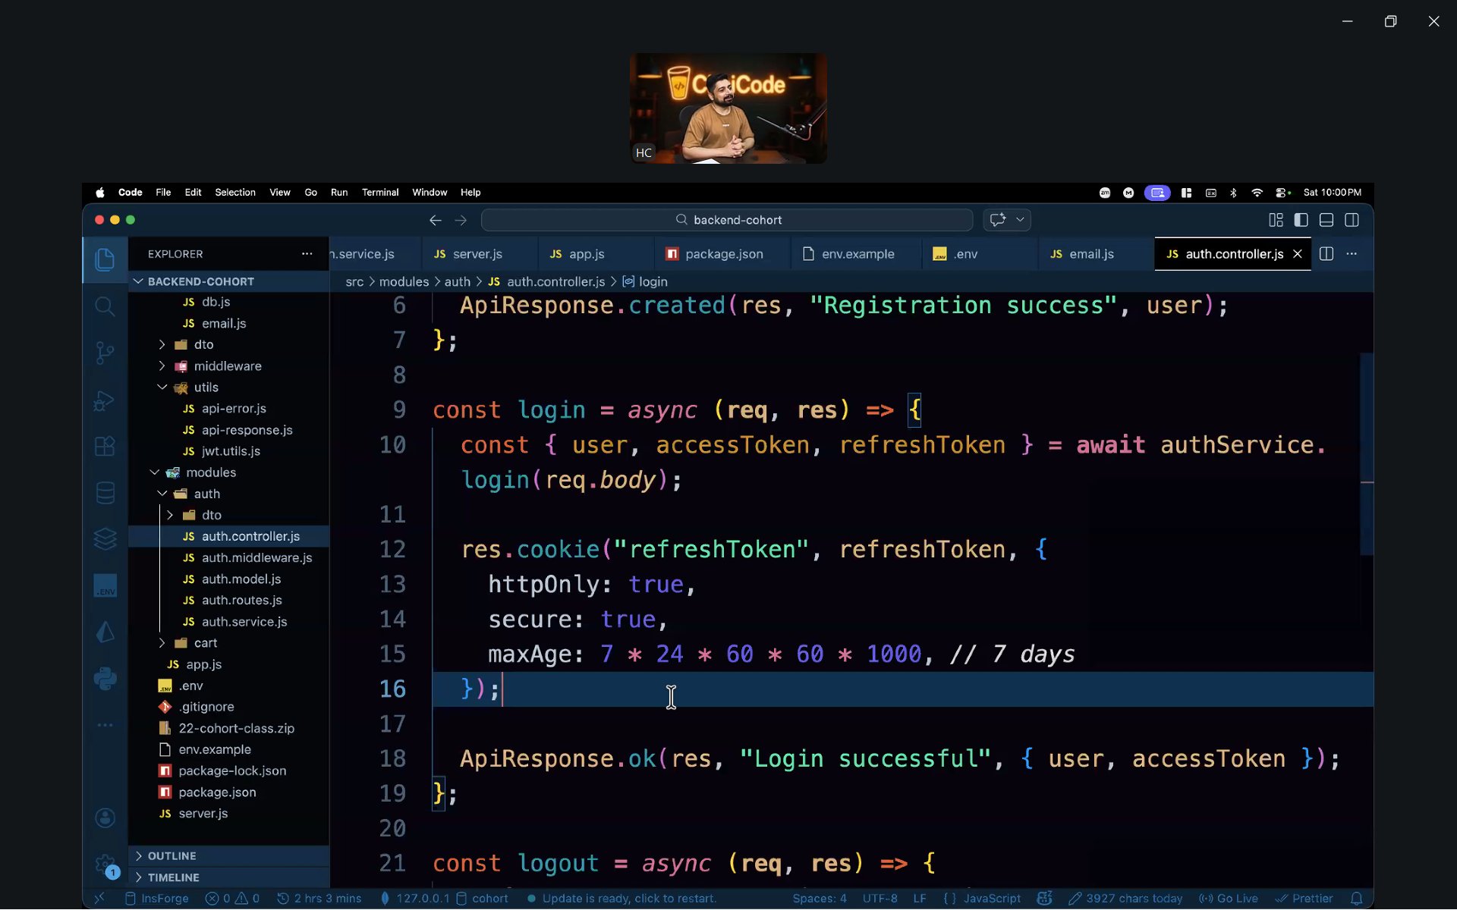The width and height of the screenshot is (1457, 910).
Task: Collapse the utils folder
Action: point(206,387)
